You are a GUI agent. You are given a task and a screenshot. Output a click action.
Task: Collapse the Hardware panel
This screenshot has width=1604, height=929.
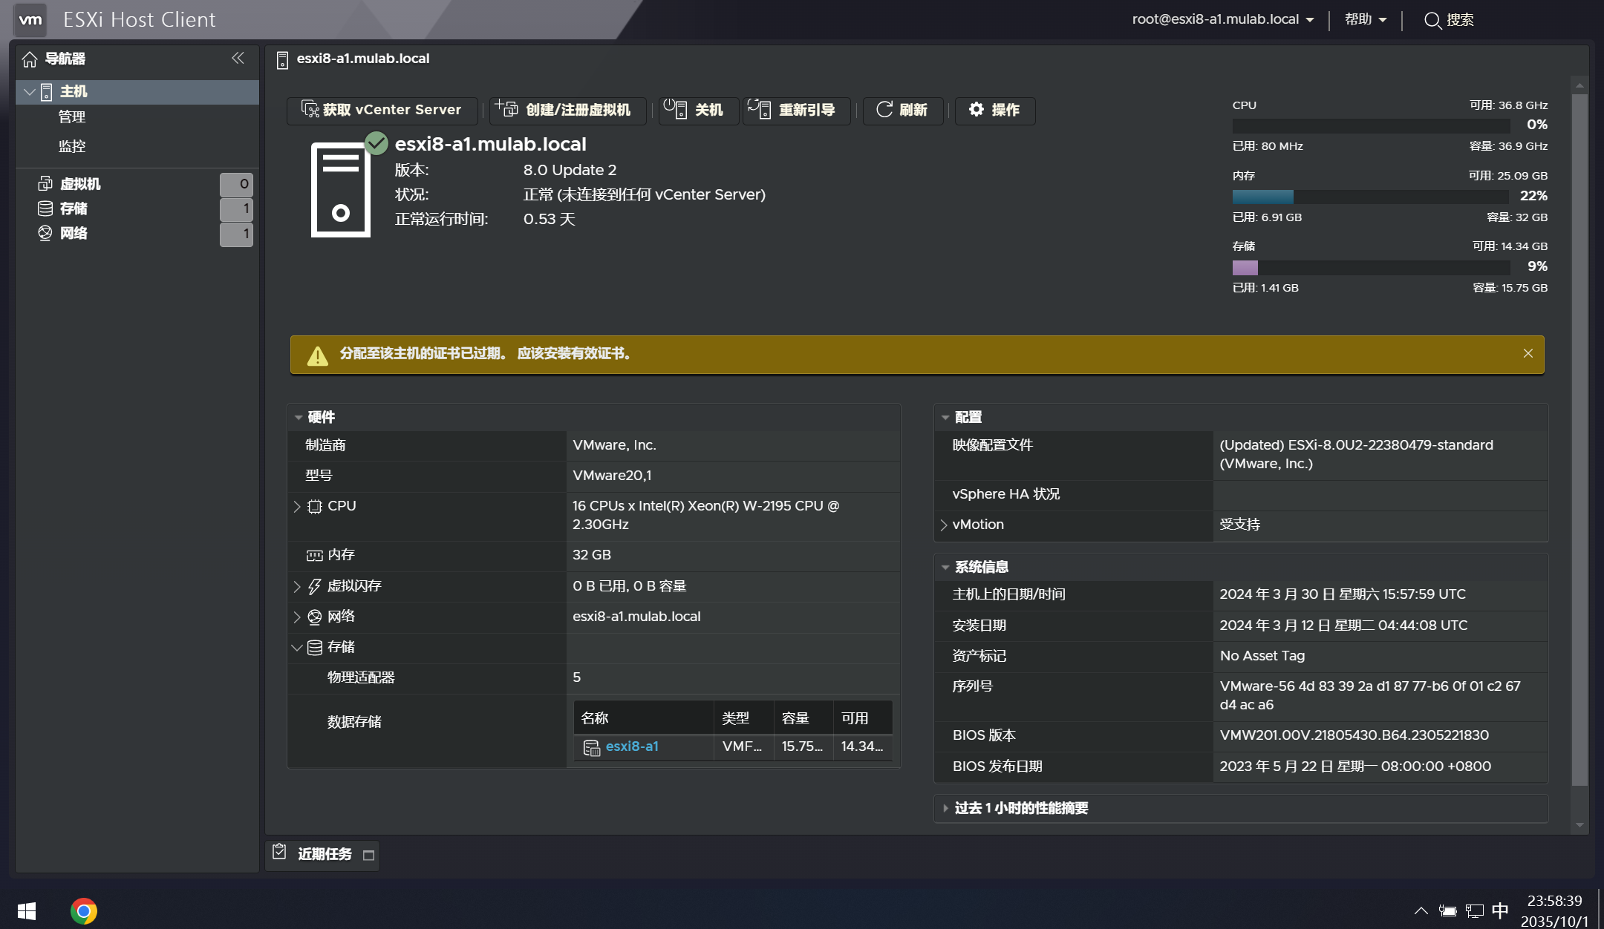[299, 418]
